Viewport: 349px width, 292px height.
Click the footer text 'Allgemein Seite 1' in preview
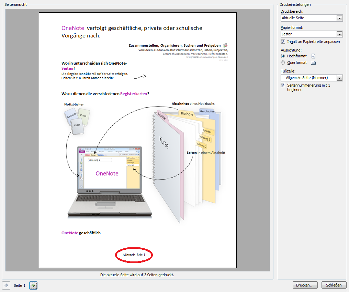134,255
